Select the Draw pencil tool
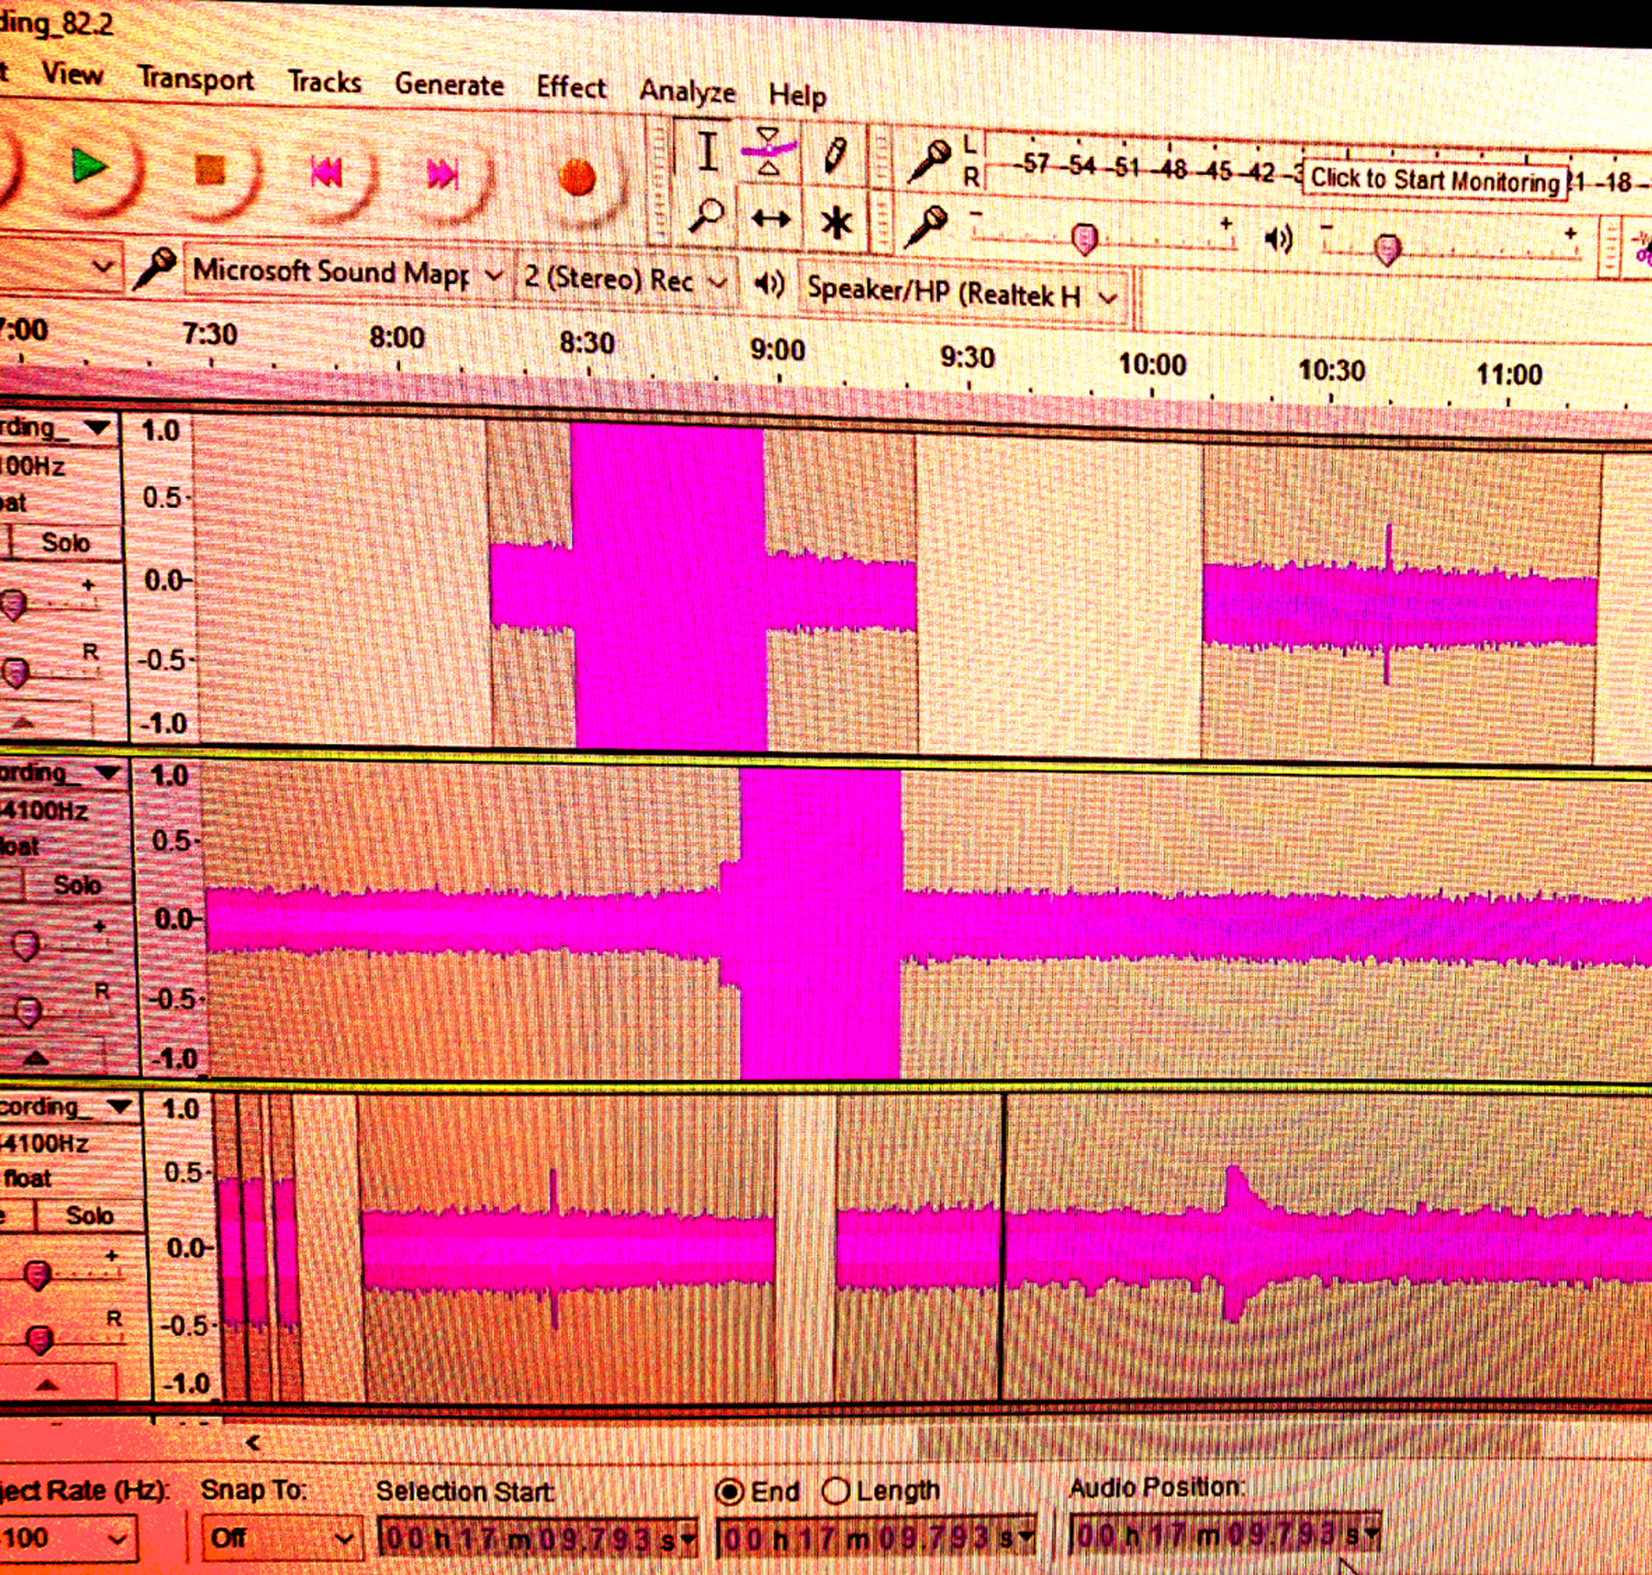This screenshot has height=1575, width=1652. coord(834,156)
